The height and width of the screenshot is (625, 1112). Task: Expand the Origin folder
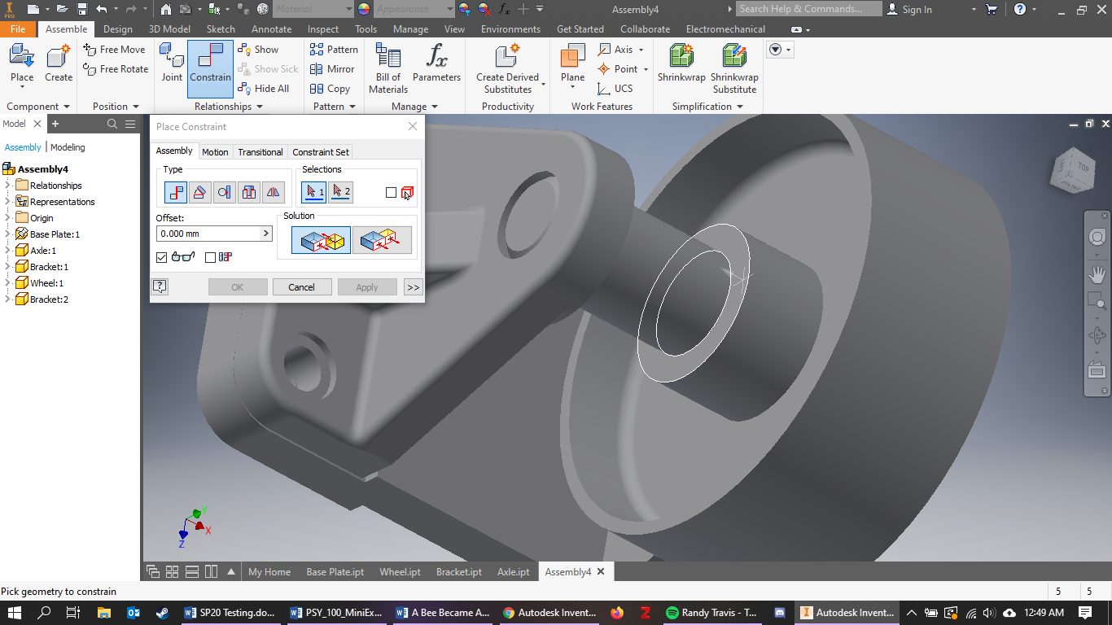(7, 217)
